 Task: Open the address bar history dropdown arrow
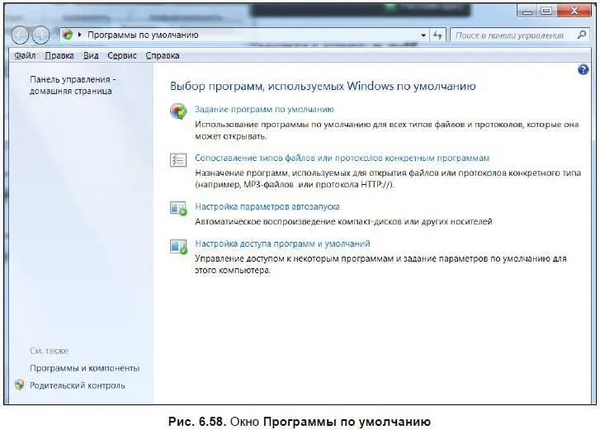click(x=423, y=35)
